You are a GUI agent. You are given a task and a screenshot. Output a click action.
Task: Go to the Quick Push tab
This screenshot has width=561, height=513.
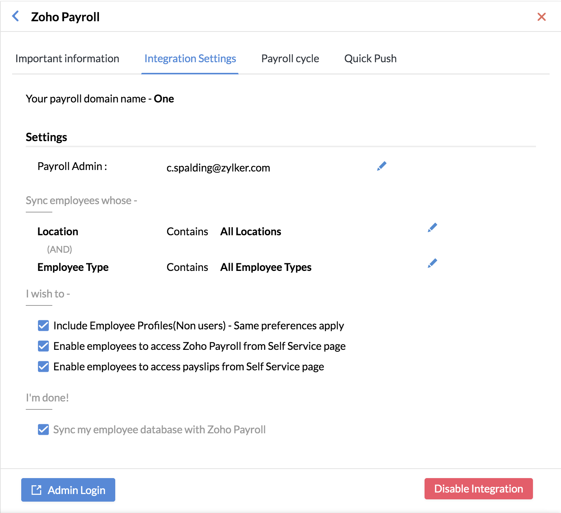pyautogui.click(x=370, y=59)
